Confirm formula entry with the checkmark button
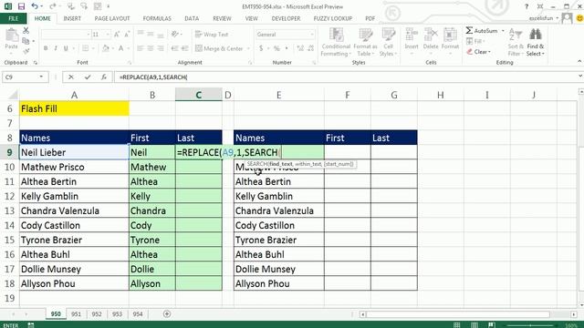This screenshot has height=328, width=584. [x=88, y=77]
